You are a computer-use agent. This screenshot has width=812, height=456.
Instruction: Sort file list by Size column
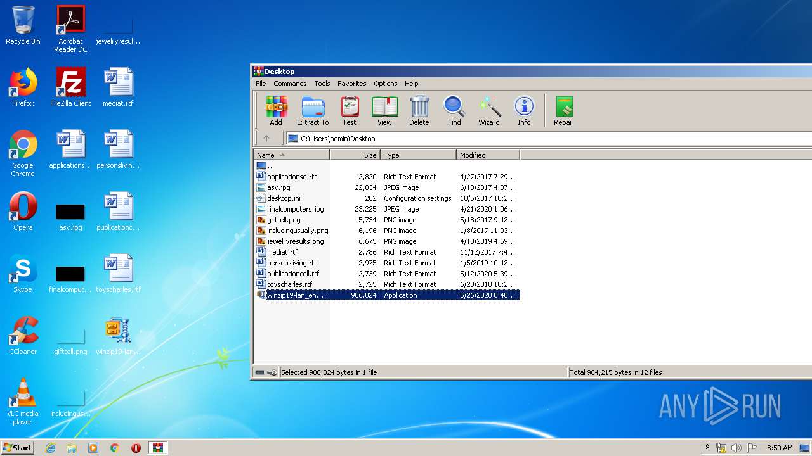coord(355,155)
